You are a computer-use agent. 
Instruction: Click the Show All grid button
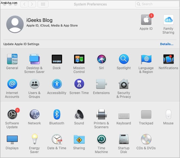coord(43,4)
